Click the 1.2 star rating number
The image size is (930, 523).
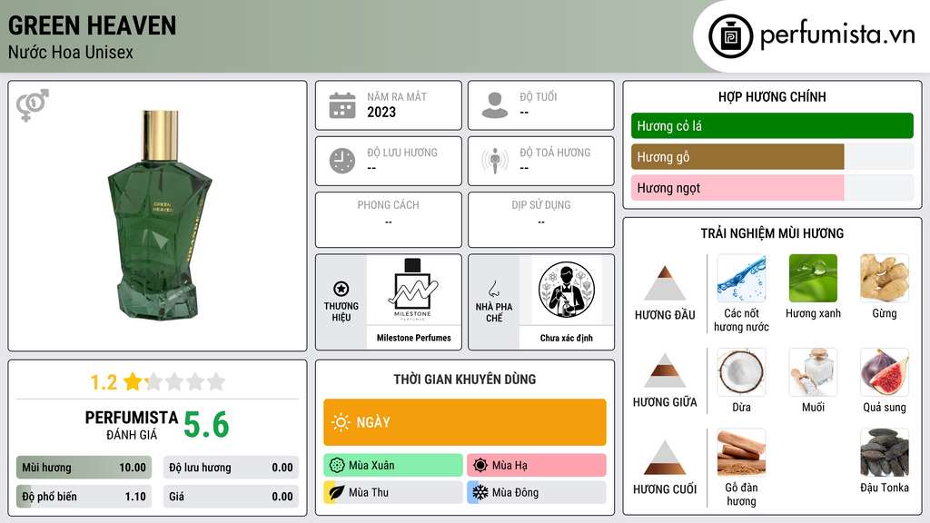pos(104,382)
